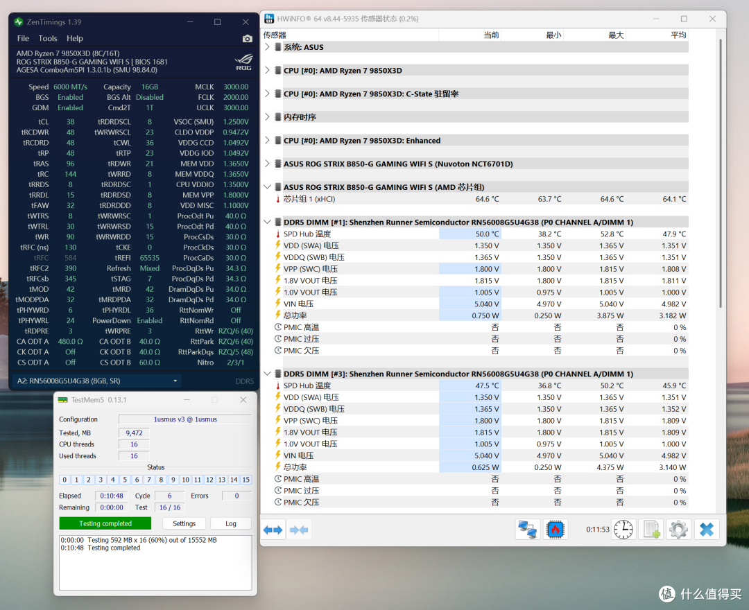
Task: Click the Testing completed button
Action: pyautogui.click(x=105, y=523)
